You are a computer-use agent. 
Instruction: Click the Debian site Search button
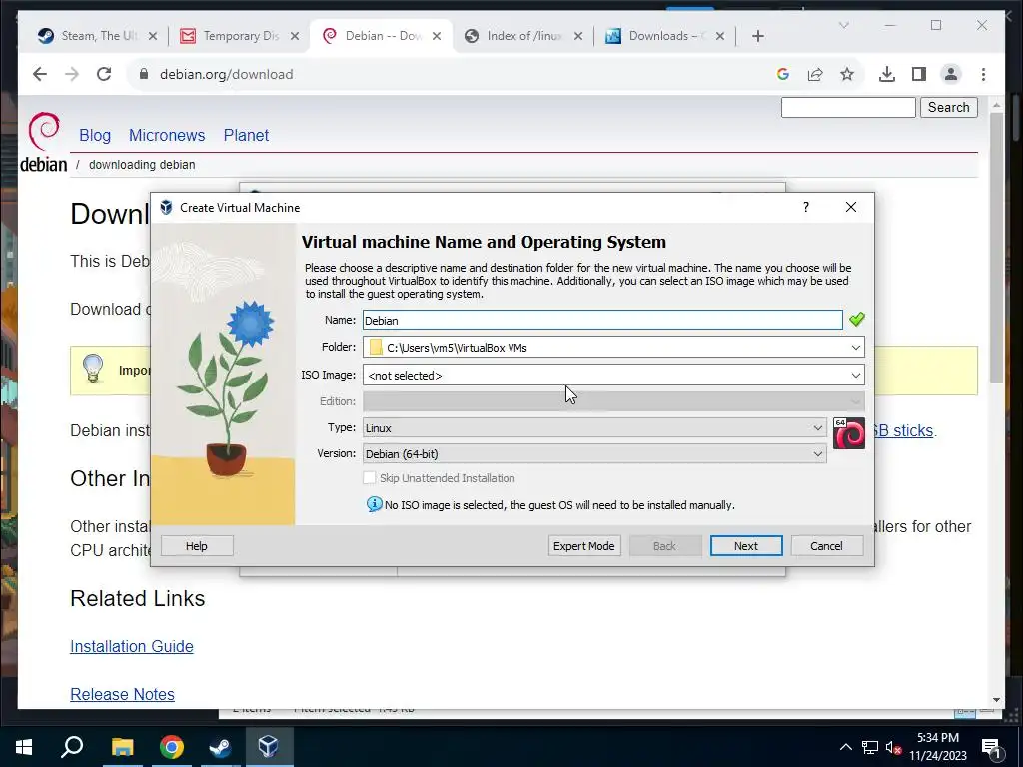pyautogui.click(x=949, y=107)
